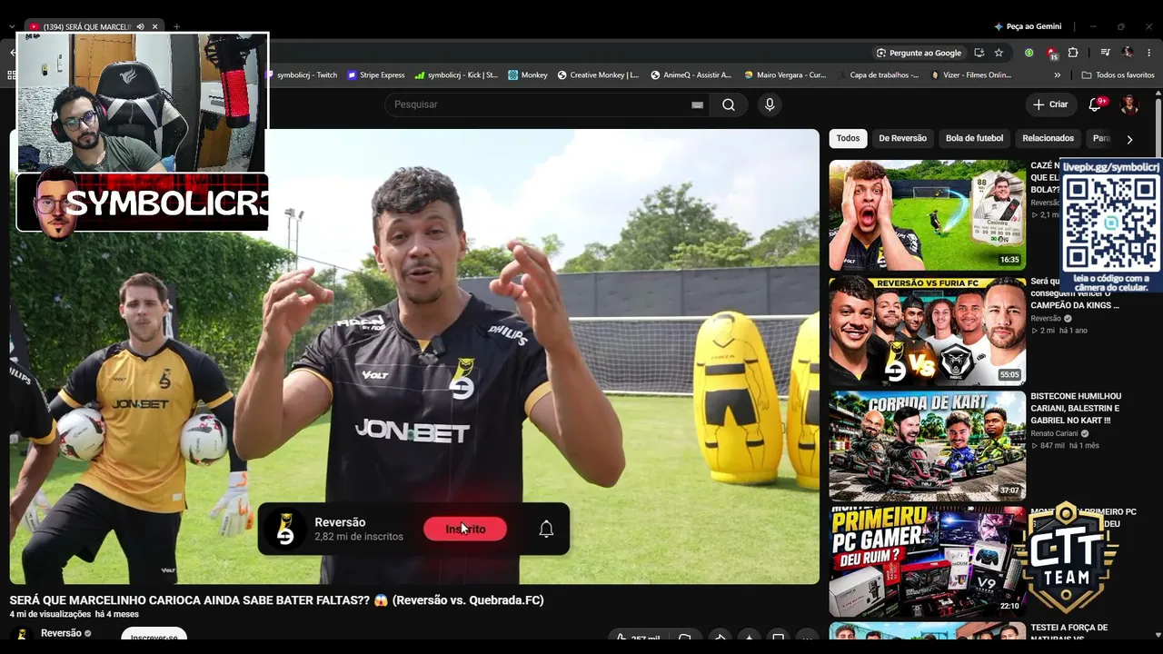Click the Criar button

coord(1050,104)
